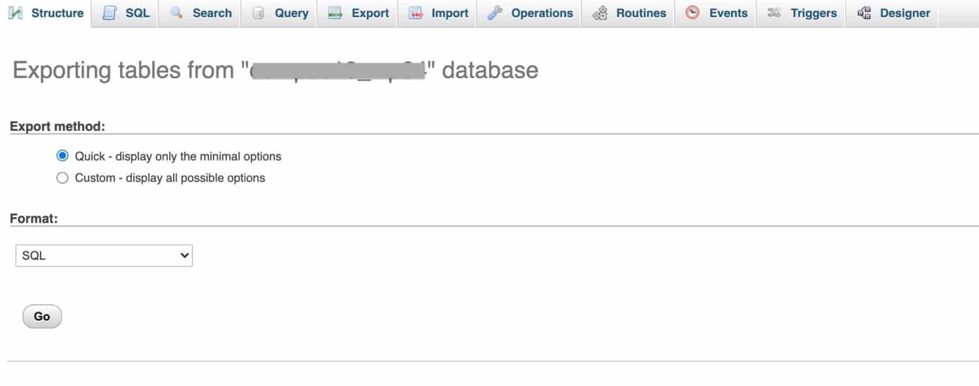Image resolution: width=979 pixels, height=386 pixels.
Task: Click the Search magnifier icon
Action: [176, 12]
